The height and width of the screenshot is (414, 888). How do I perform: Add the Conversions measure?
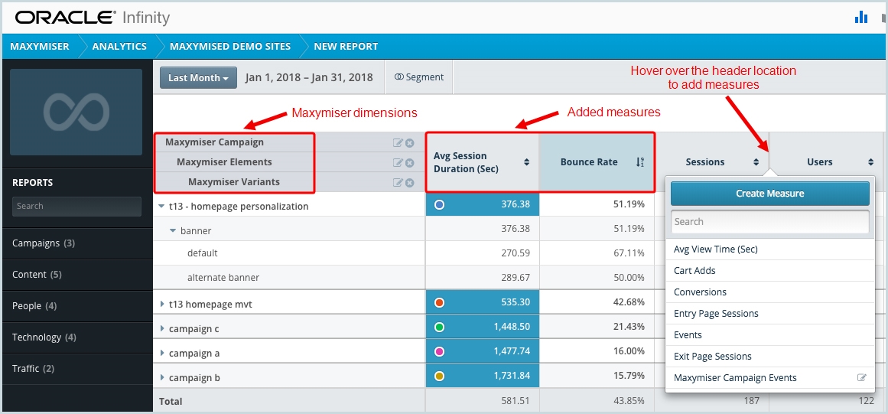click(770, 292)
